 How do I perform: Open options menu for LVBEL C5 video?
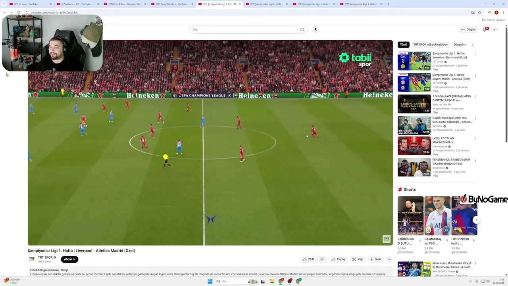476,139
